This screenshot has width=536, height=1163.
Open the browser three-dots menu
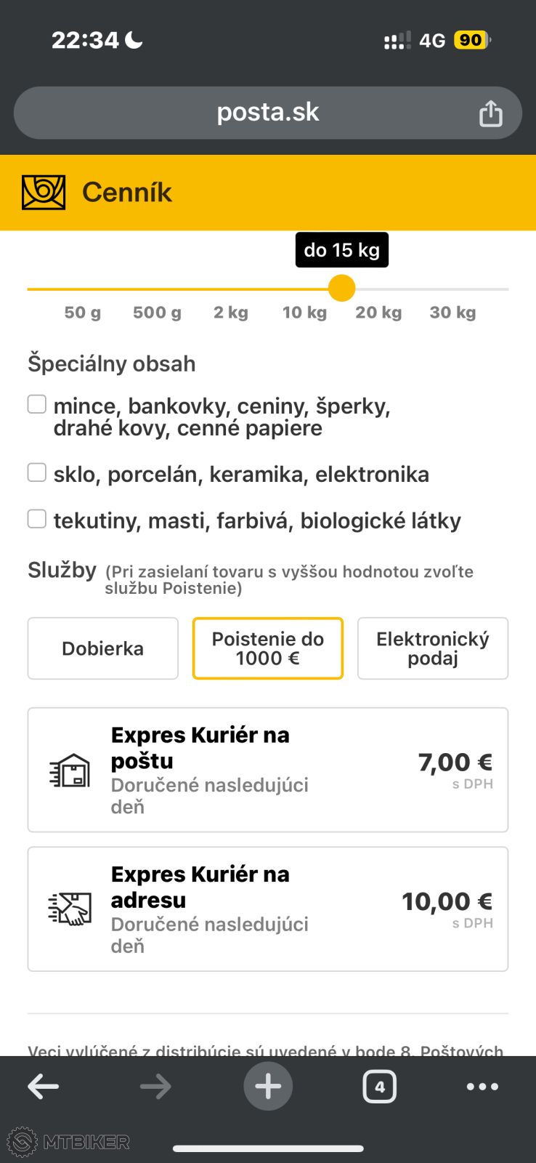[482, 1087]
